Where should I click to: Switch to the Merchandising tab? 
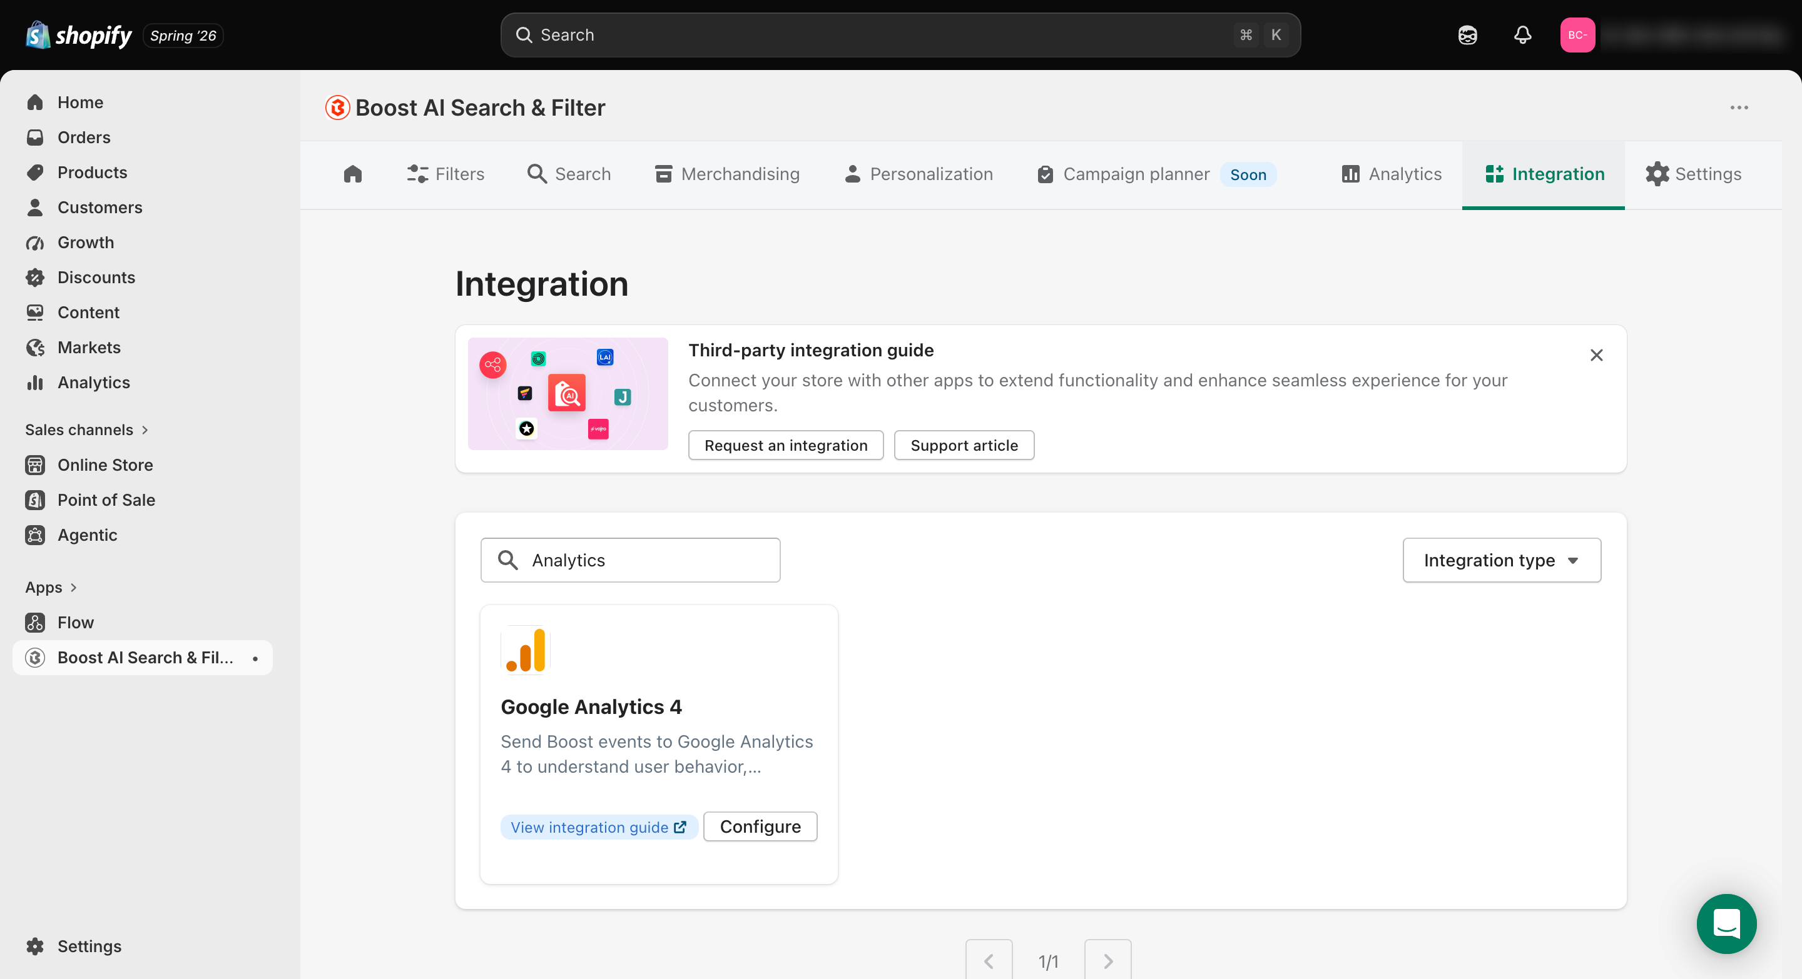tap(728, 174)
